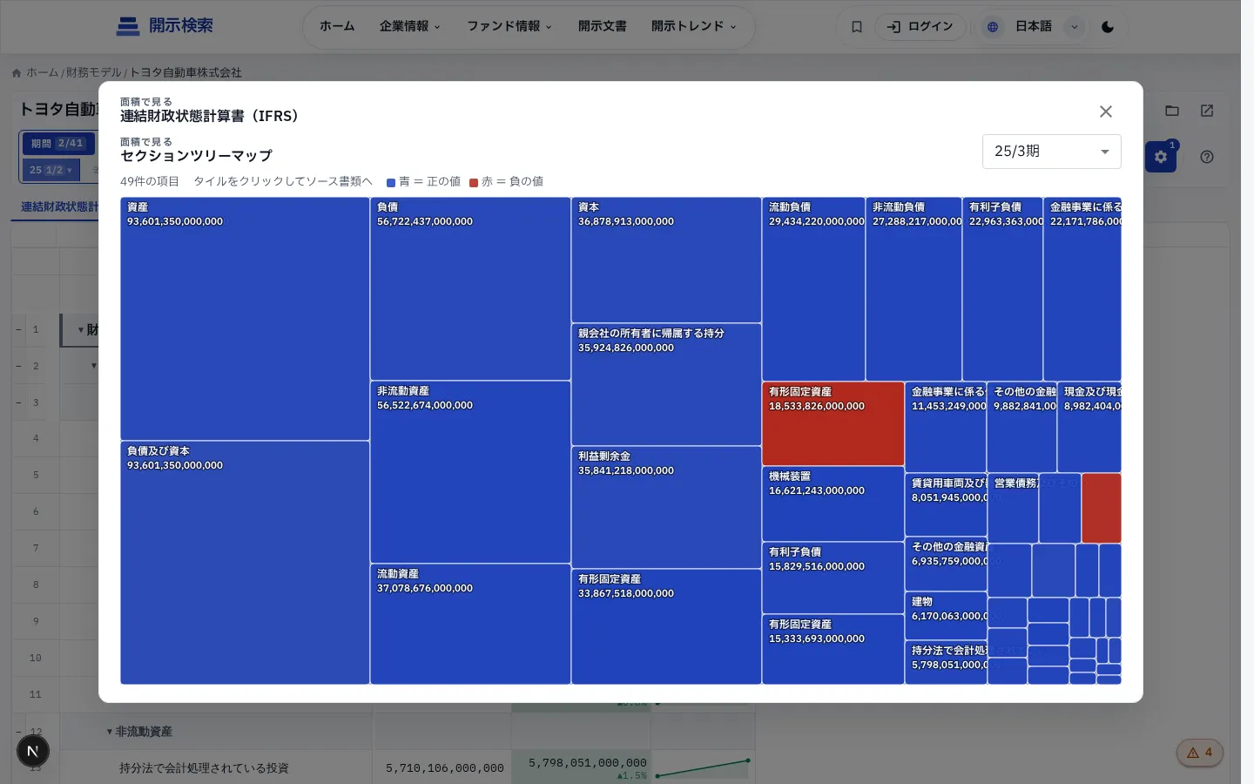Open the folder icon in background page
The width and height of the screenshot is (1254, 784).
(x=1172, y=111)
